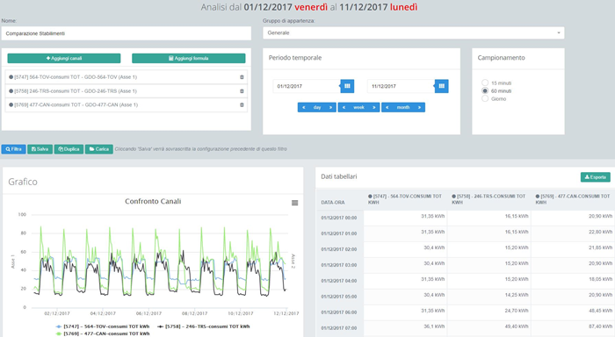
Task: Click color dot of channel 5747 row
Action: pos(11,77)
